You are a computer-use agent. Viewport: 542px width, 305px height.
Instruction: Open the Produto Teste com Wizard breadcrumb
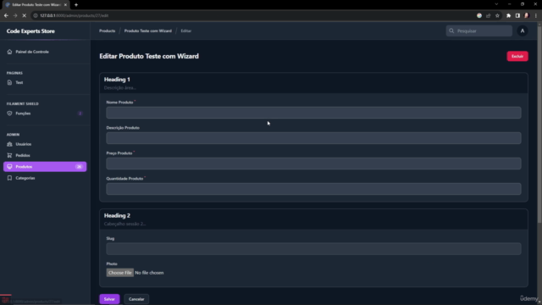tap(148, 30)
